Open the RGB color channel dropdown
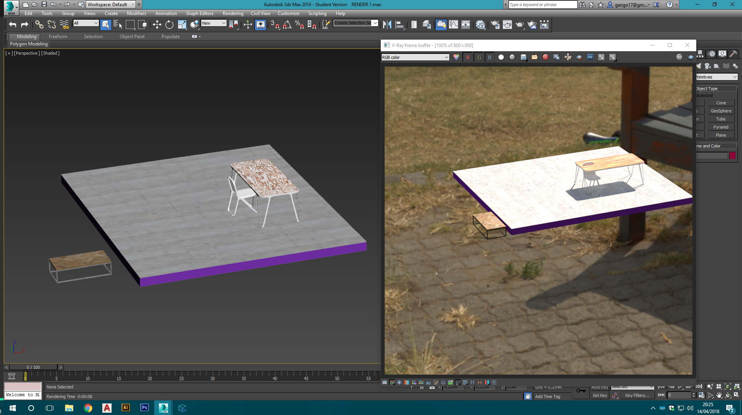The height and width of the screenshot is (415, 742). 415,57
